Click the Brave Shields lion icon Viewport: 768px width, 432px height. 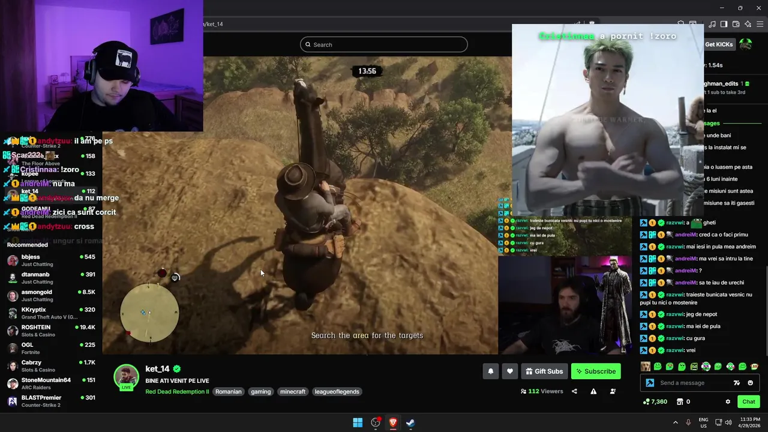coord(592,24)
